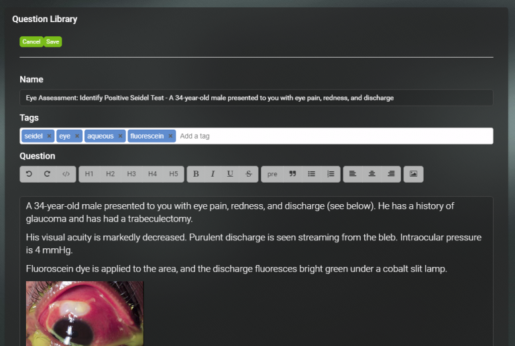Click the Save button
This screenshot has height=346, width=515.
[x=52, y=41]
